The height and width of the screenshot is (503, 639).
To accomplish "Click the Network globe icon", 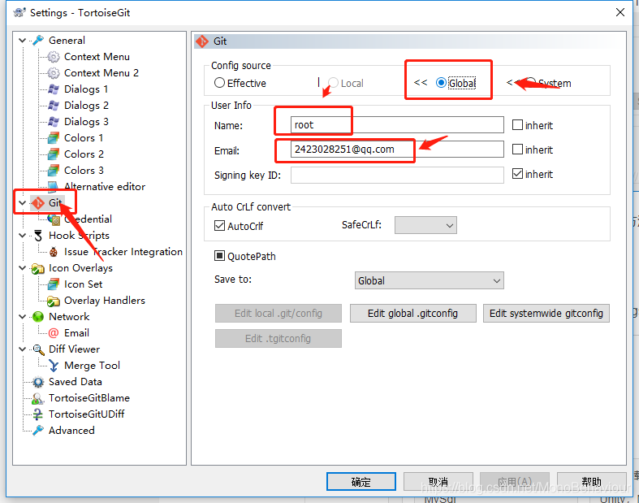I will [38, 317].
